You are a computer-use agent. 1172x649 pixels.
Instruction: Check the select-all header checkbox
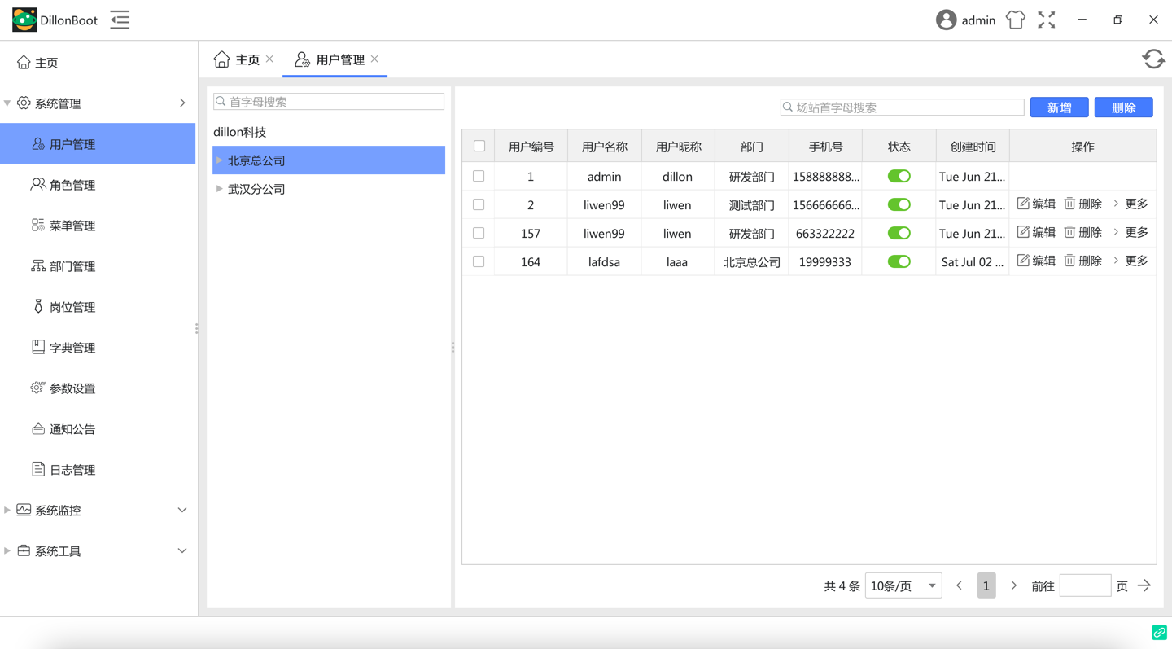click(479, 147)
